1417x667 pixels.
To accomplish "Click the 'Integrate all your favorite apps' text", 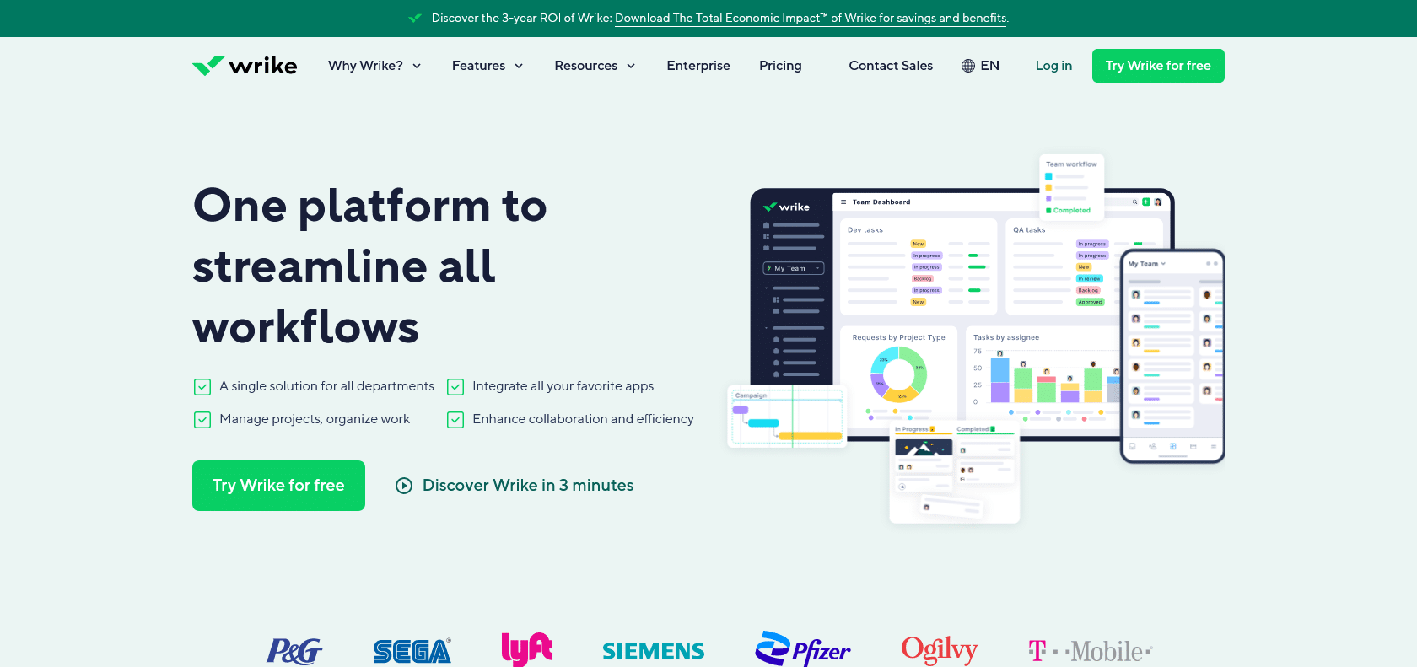I will (563, 386).
